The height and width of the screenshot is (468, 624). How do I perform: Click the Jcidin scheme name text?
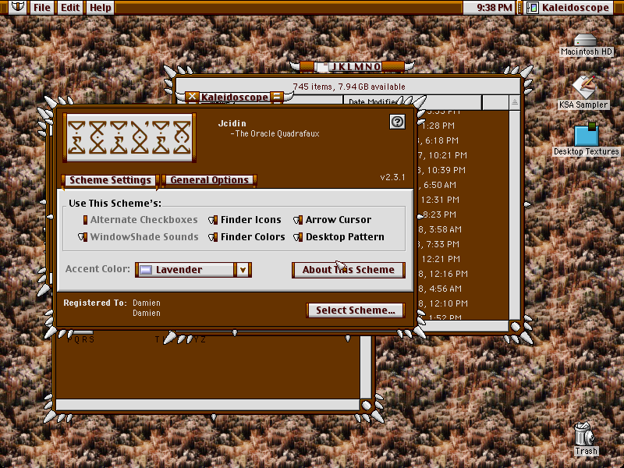click(x=232, y=123)
